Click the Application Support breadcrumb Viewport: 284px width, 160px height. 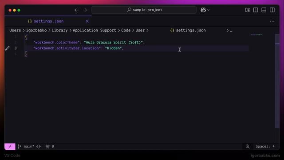(95, 30)
